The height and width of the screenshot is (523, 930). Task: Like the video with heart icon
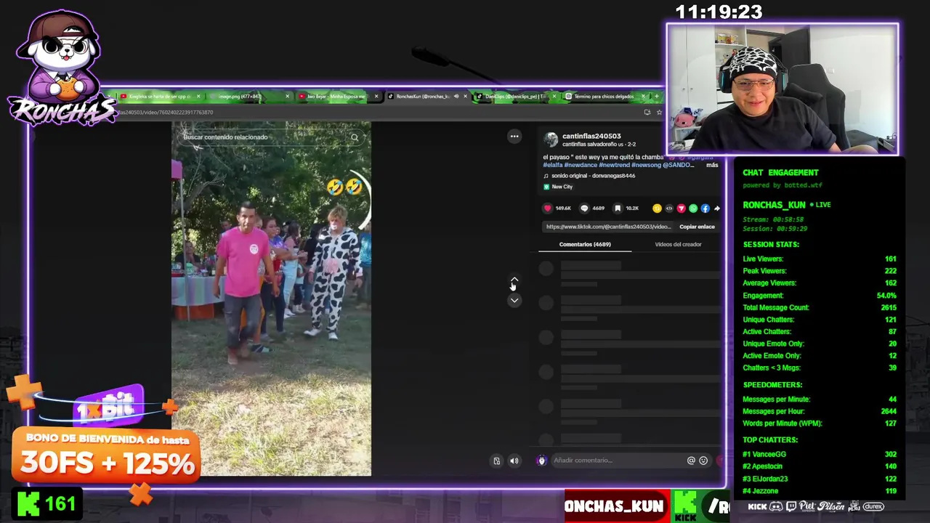[x=548, y=208]
